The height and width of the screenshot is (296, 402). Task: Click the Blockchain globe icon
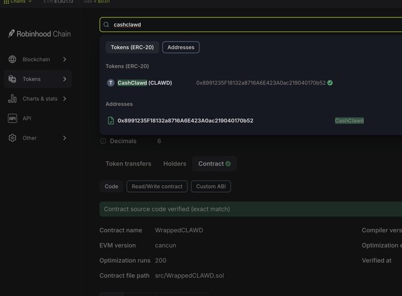(12, 59)
